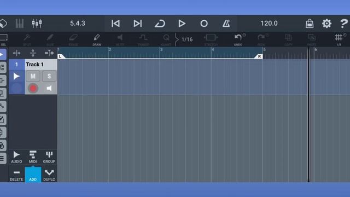Select the Mute clip tool
350x197 pixels.
[120, 39]
